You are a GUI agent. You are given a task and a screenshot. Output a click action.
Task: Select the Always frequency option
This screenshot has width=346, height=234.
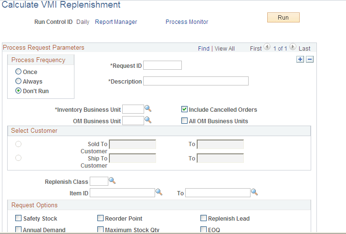pyautogui.click(x=18, y=81)
